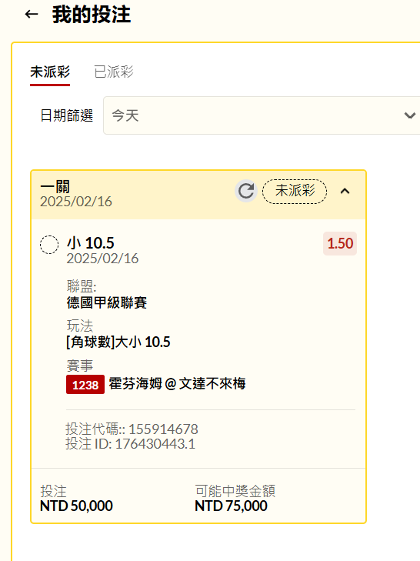Click the 投注 ID 176430443.1 text
This screenshot has height=561, width=420.
click(x=130, y=444)
